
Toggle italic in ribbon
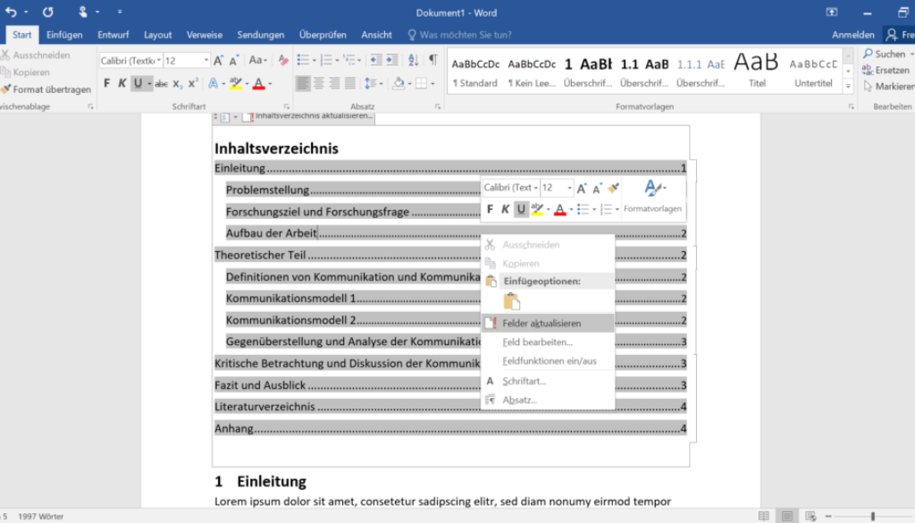[122, 83]
